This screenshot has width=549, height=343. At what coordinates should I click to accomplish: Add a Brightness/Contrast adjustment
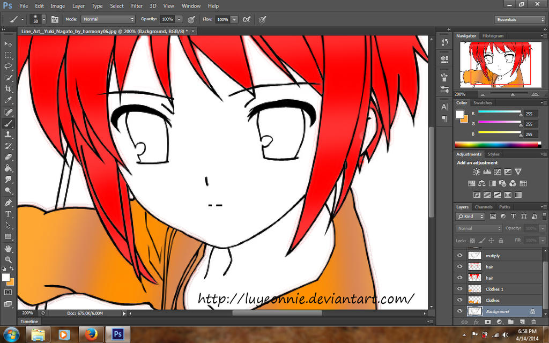click(x=476, y=172)
